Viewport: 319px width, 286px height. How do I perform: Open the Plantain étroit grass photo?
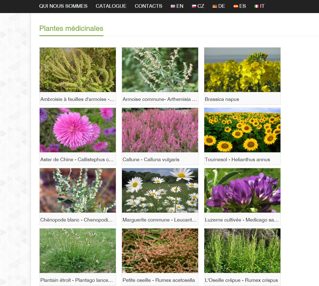point(78,251)
